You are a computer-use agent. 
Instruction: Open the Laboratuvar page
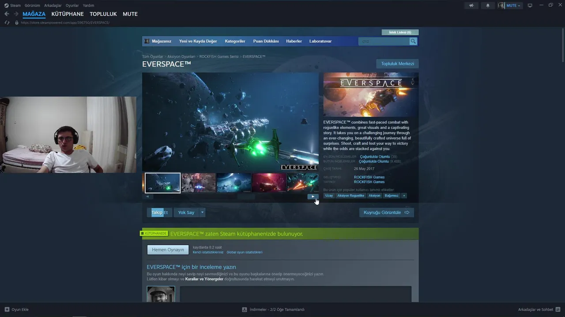[320, 41]
